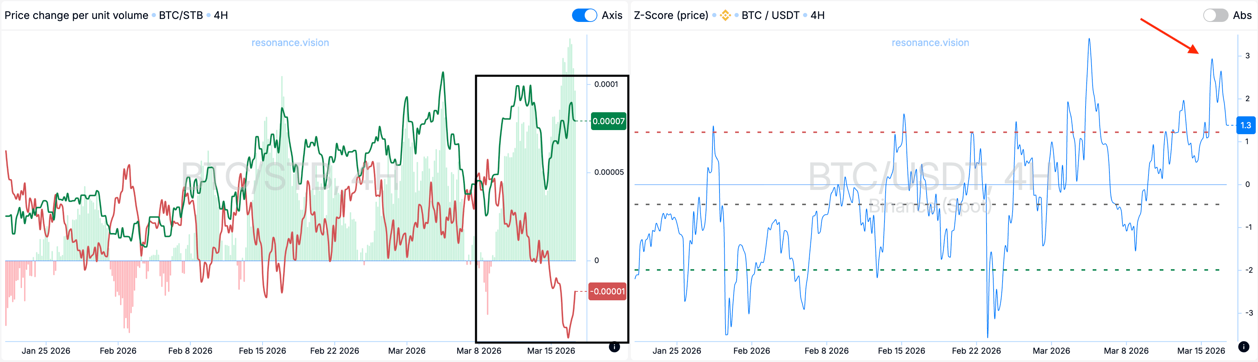The width and height of the screenshot is (1258, 362).
Task: Click the Binance logo next to BTC / USDT
Action: pos(725,16)
